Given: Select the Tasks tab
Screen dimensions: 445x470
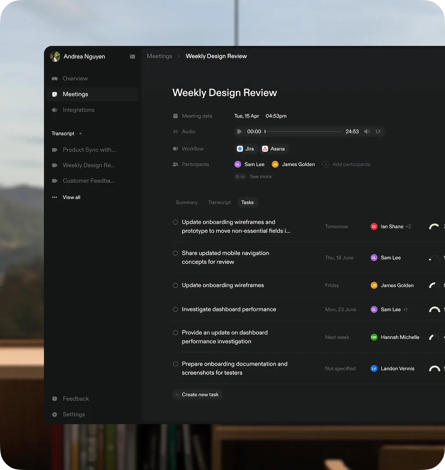Looking at the screenshot, I should 247,202.
